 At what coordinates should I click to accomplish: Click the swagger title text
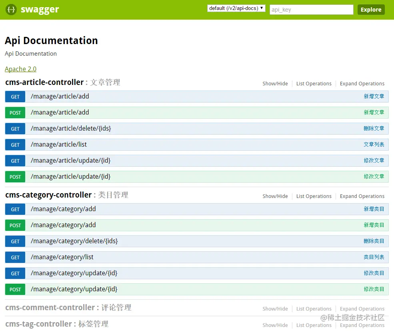coord(40,10)
